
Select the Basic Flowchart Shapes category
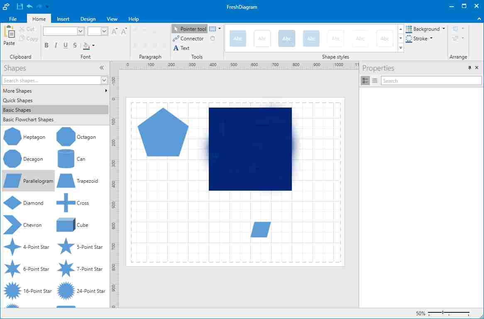coord(55,120)
